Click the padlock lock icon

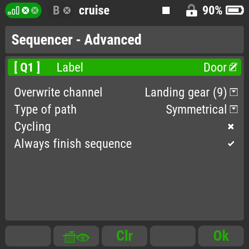[x=191, y=10]
